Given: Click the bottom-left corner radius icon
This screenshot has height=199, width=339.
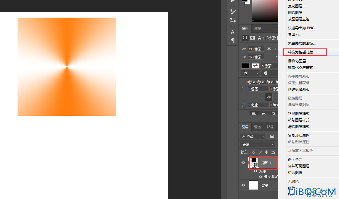Looking at the screenshot, I should (244, 105).
